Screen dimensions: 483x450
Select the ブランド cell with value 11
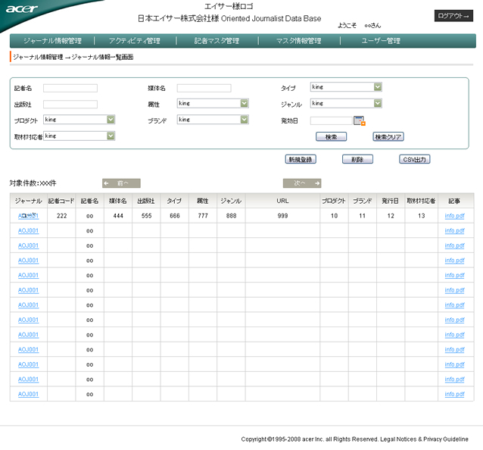tap(362, 216)
